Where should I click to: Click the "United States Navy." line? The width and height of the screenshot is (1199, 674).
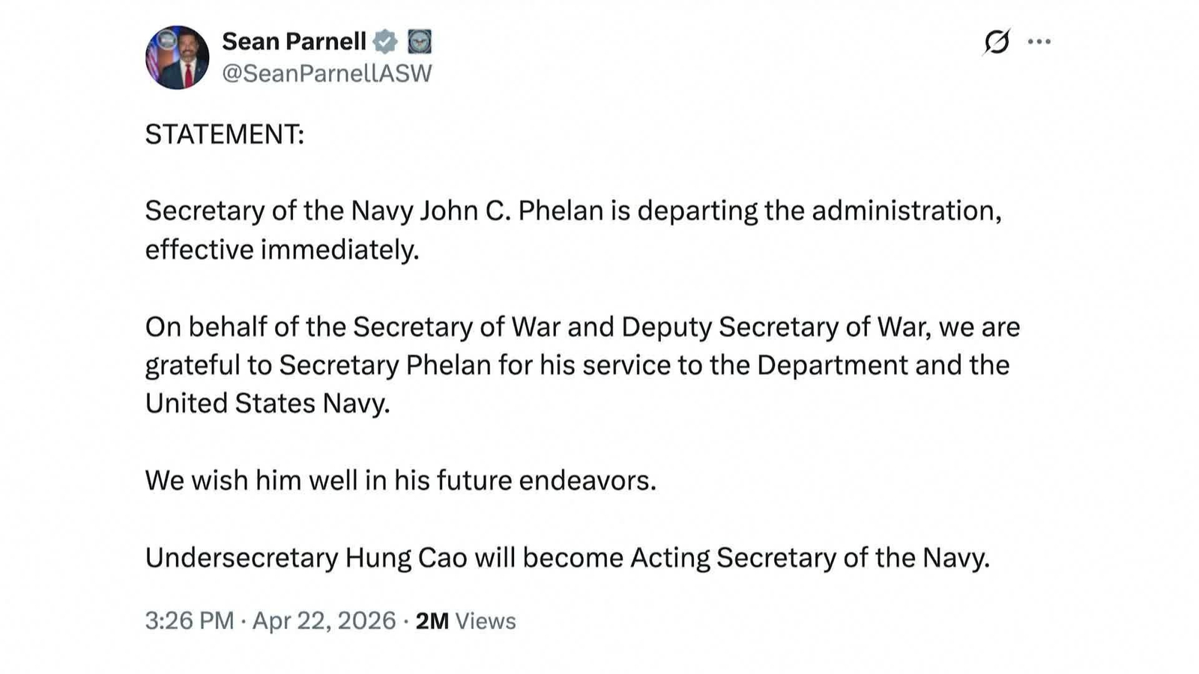268,404
